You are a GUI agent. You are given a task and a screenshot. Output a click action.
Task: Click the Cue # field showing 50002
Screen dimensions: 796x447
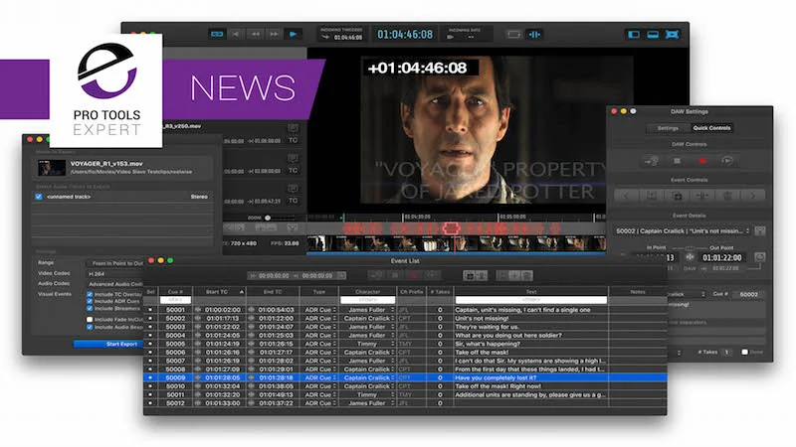(x=748, y=294)
